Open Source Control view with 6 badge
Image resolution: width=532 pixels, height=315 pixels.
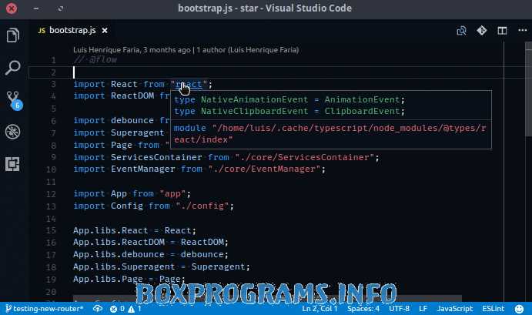tap(13, 99)
